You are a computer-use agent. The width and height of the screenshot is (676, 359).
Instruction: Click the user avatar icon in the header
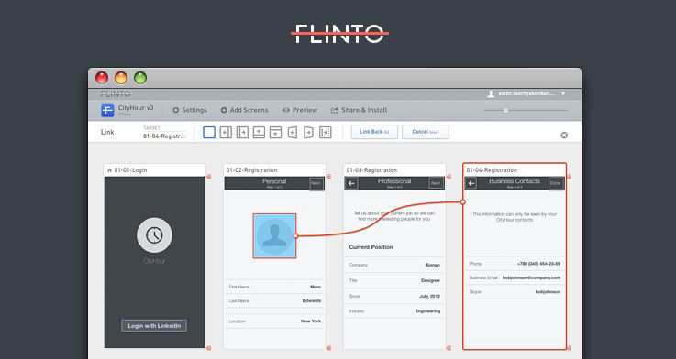pyautogui.click(x=491, y=93)
